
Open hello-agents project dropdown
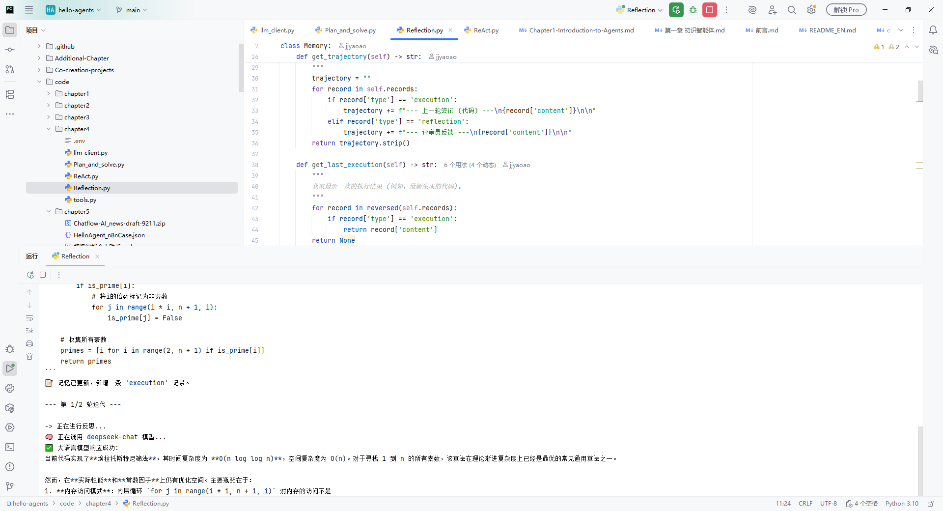click(73, 10)
